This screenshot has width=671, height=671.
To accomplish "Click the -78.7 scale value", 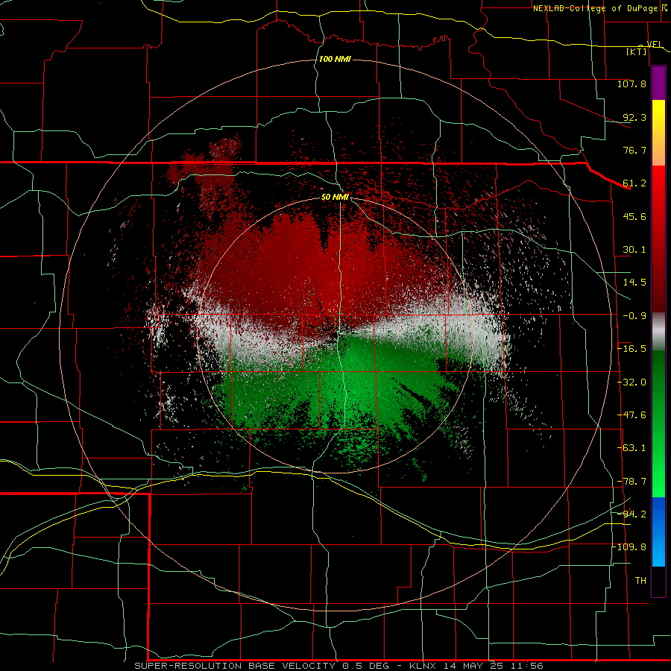I will pos(631,482).
